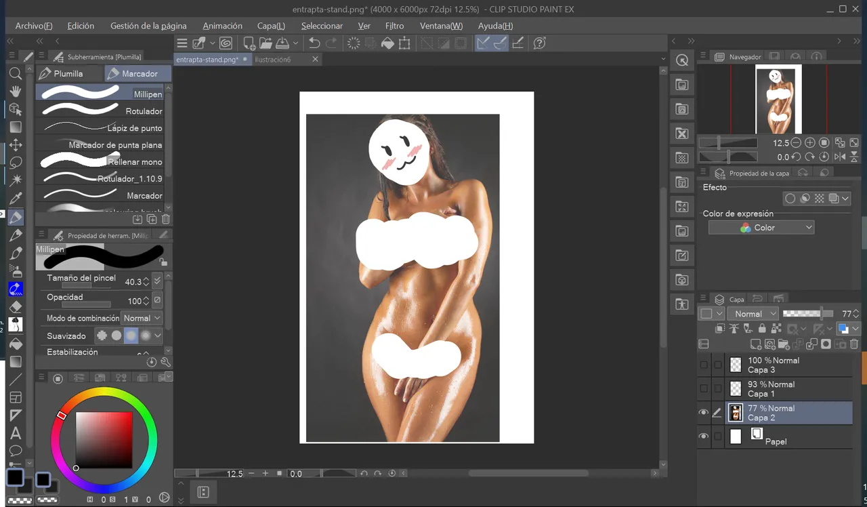Expand Suavizado options arrow
This screenshot has width=867, height=507.
(x=158, y=336)
